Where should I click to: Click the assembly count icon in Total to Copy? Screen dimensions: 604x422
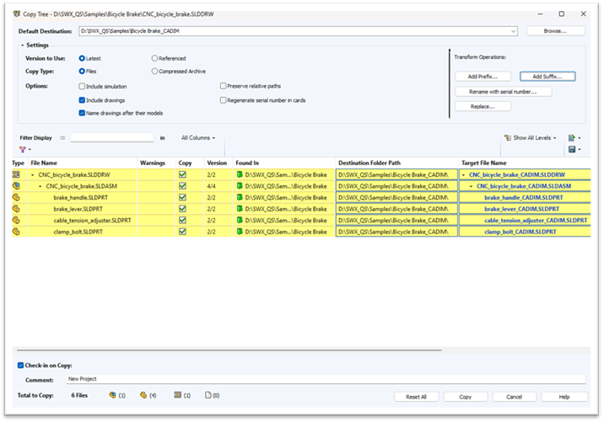coord(112,395)
